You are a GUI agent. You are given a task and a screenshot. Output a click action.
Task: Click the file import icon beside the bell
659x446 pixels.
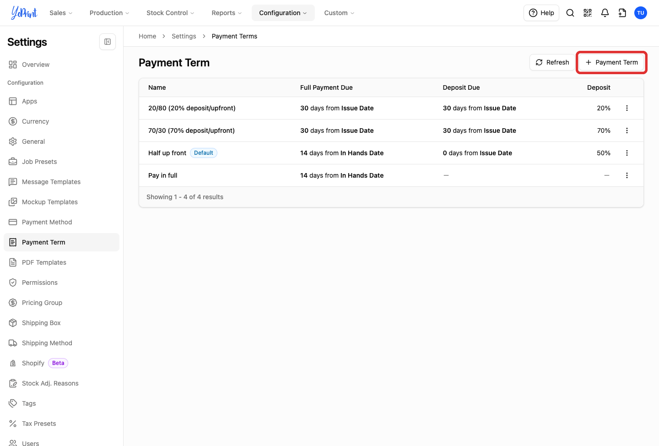(622, 13)
